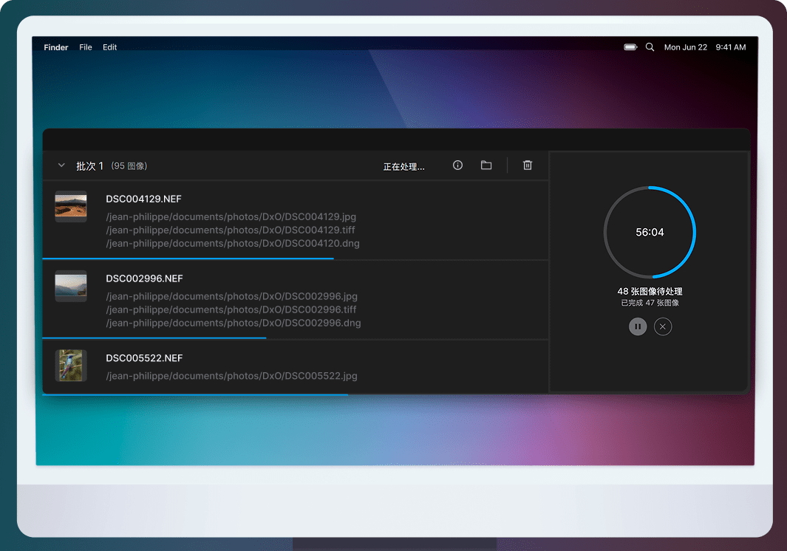
Task: Delete batch 1 with the trash icon
Action: pos(528,165)
